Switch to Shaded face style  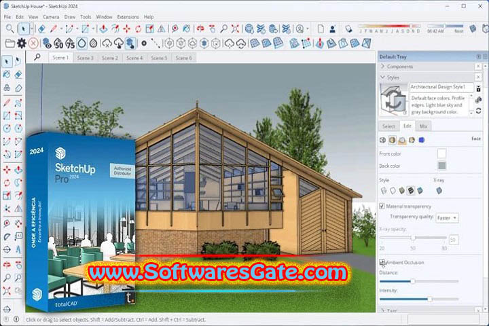[401, 190]
